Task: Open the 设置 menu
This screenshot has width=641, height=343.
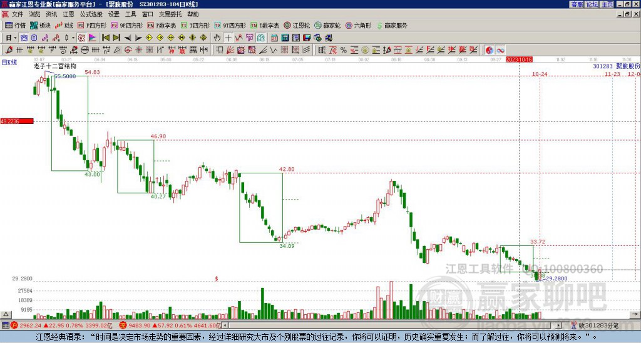Action: click(x=114, y=14)
